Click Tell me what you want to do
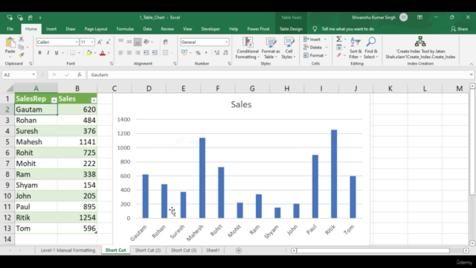 [x=347, y=29]
